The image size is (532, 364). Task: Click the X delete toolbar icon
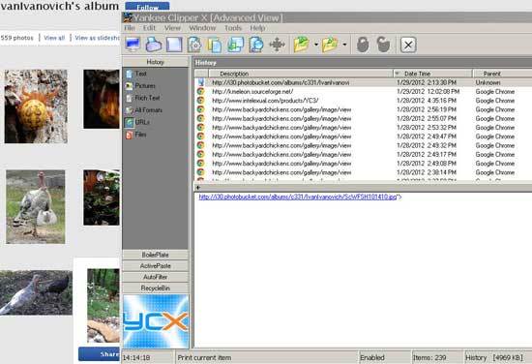pos(408,45)
